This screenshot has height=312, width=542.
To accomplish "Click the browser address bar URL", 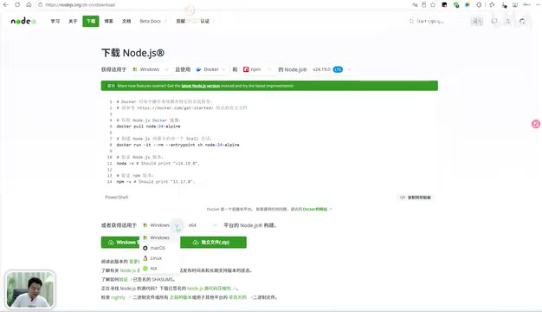I will click(81, 5).
